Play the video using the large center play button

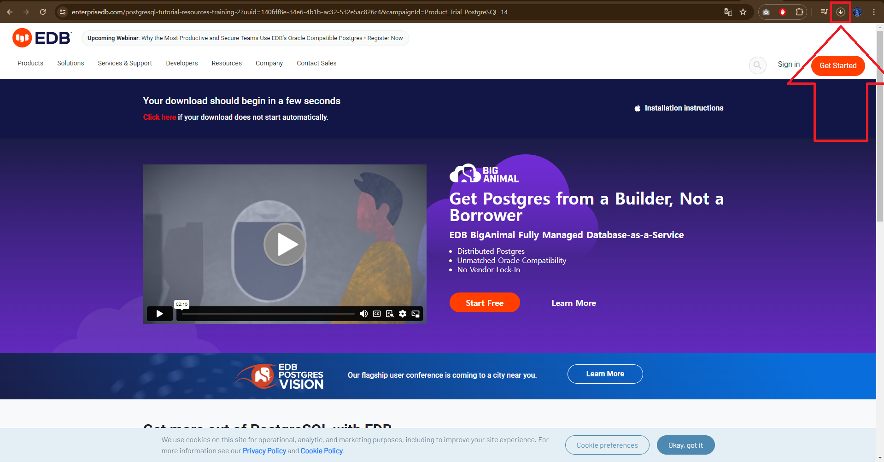point(285,244)
